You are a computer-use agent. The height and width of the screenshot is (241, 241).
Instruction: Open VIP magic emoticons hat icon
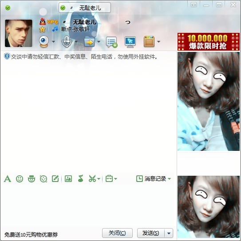(x=32, y=179)
